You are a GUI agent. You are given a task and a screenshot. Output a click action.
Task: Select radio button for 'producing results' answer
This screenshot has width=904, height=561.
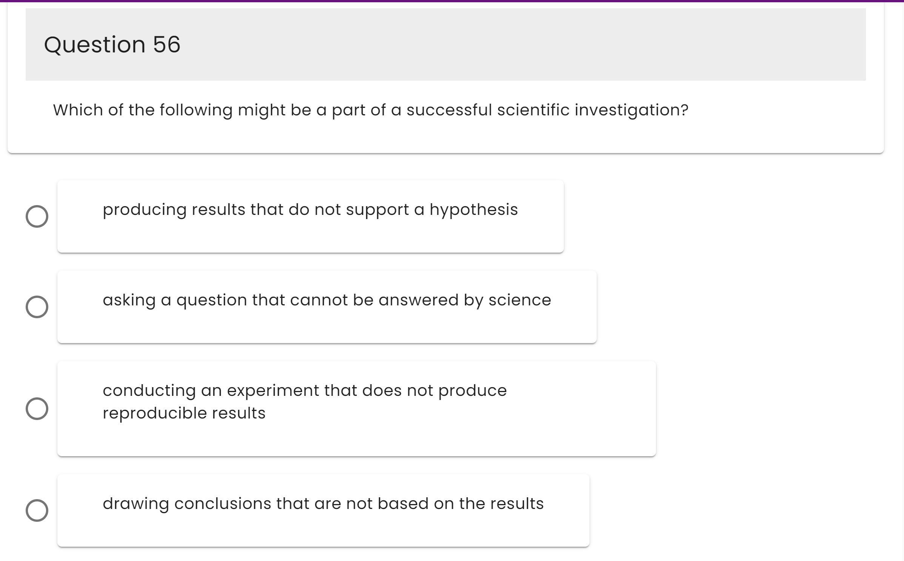pos(37,216)
